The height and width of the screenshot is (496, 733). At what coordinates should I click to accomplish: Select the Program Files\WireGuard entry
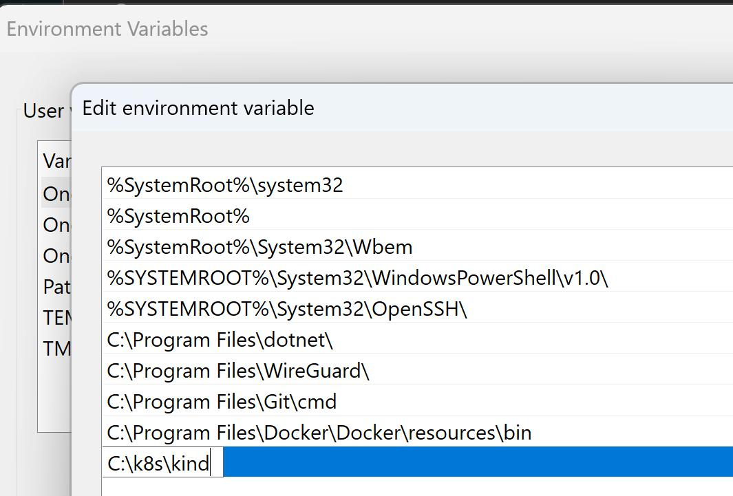[x=238, y=371]
